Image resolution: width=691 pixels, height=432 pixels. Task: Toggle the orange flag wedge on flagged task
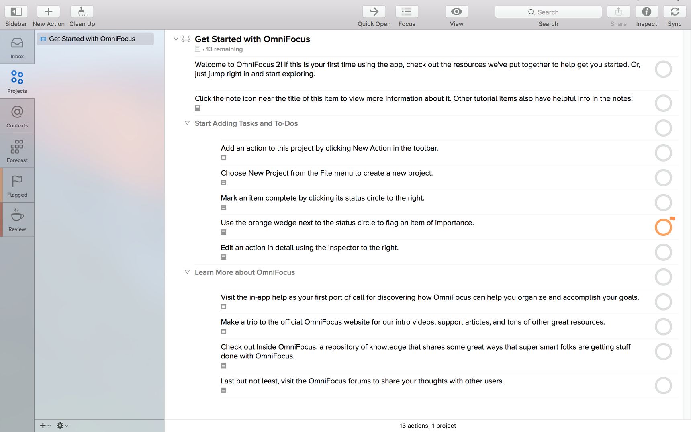(x=673, y=219)
